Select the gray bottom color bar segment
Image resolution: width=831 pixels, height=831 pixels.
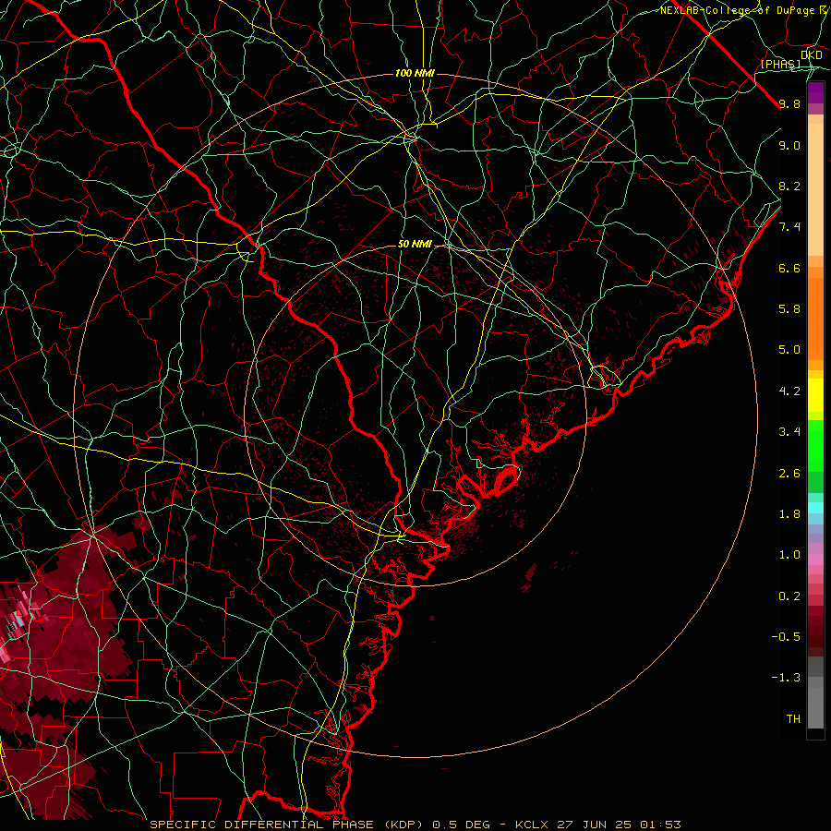click(x=815, y=707)
